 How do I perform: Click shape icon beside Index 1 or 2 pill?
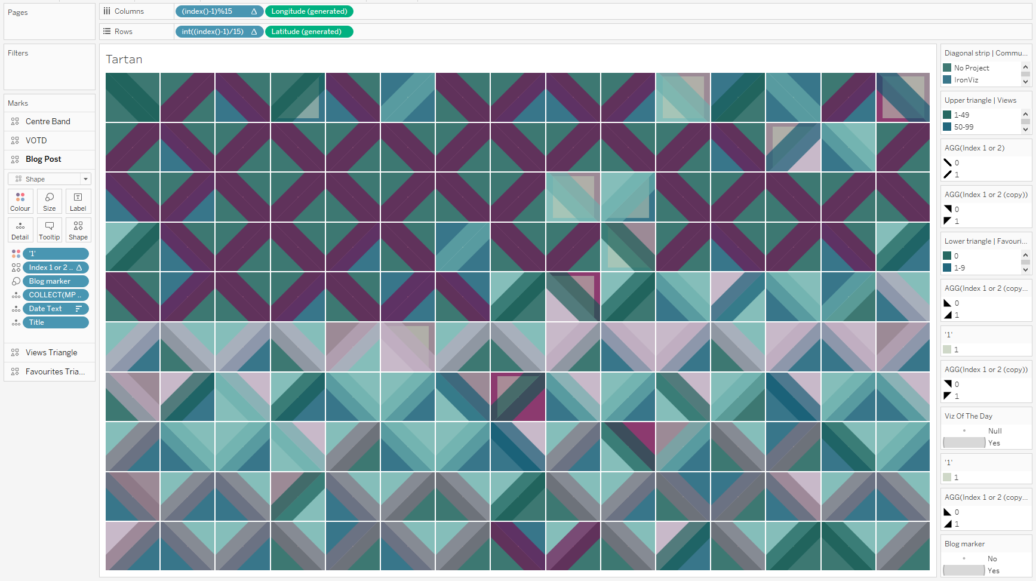[x=16, y=268]
